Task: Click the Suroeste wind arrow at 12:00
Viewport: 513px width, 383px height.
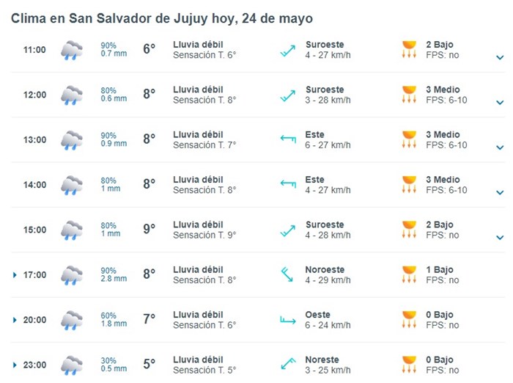Action: tap(288, 95)
